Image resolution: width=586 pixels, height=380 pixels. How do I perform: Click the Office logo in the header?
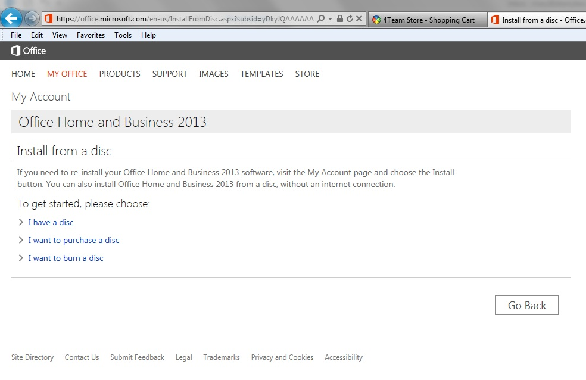click(x=29, y=51)
